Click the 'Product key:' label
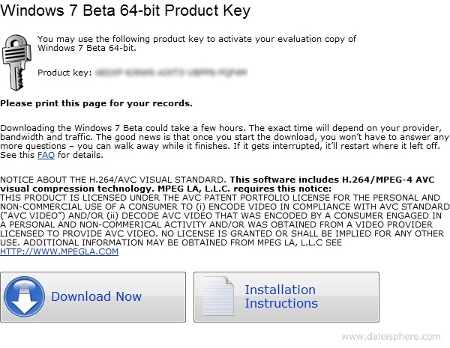 tap(64, 73)
